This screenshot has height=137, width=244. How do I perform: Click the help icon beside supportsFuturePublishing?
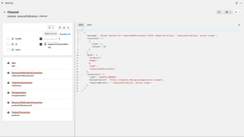(x=45, y=44)
